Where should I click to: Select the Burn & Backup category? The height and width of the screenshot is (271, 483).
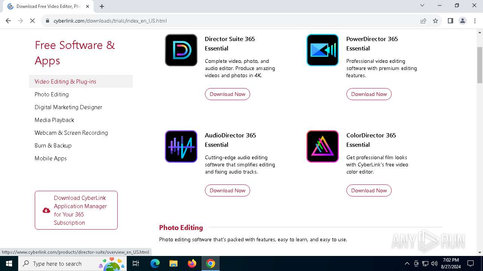[x=53, y=145]
